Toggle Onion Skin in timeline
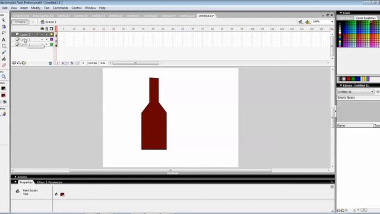 click(x=63, y=63)
